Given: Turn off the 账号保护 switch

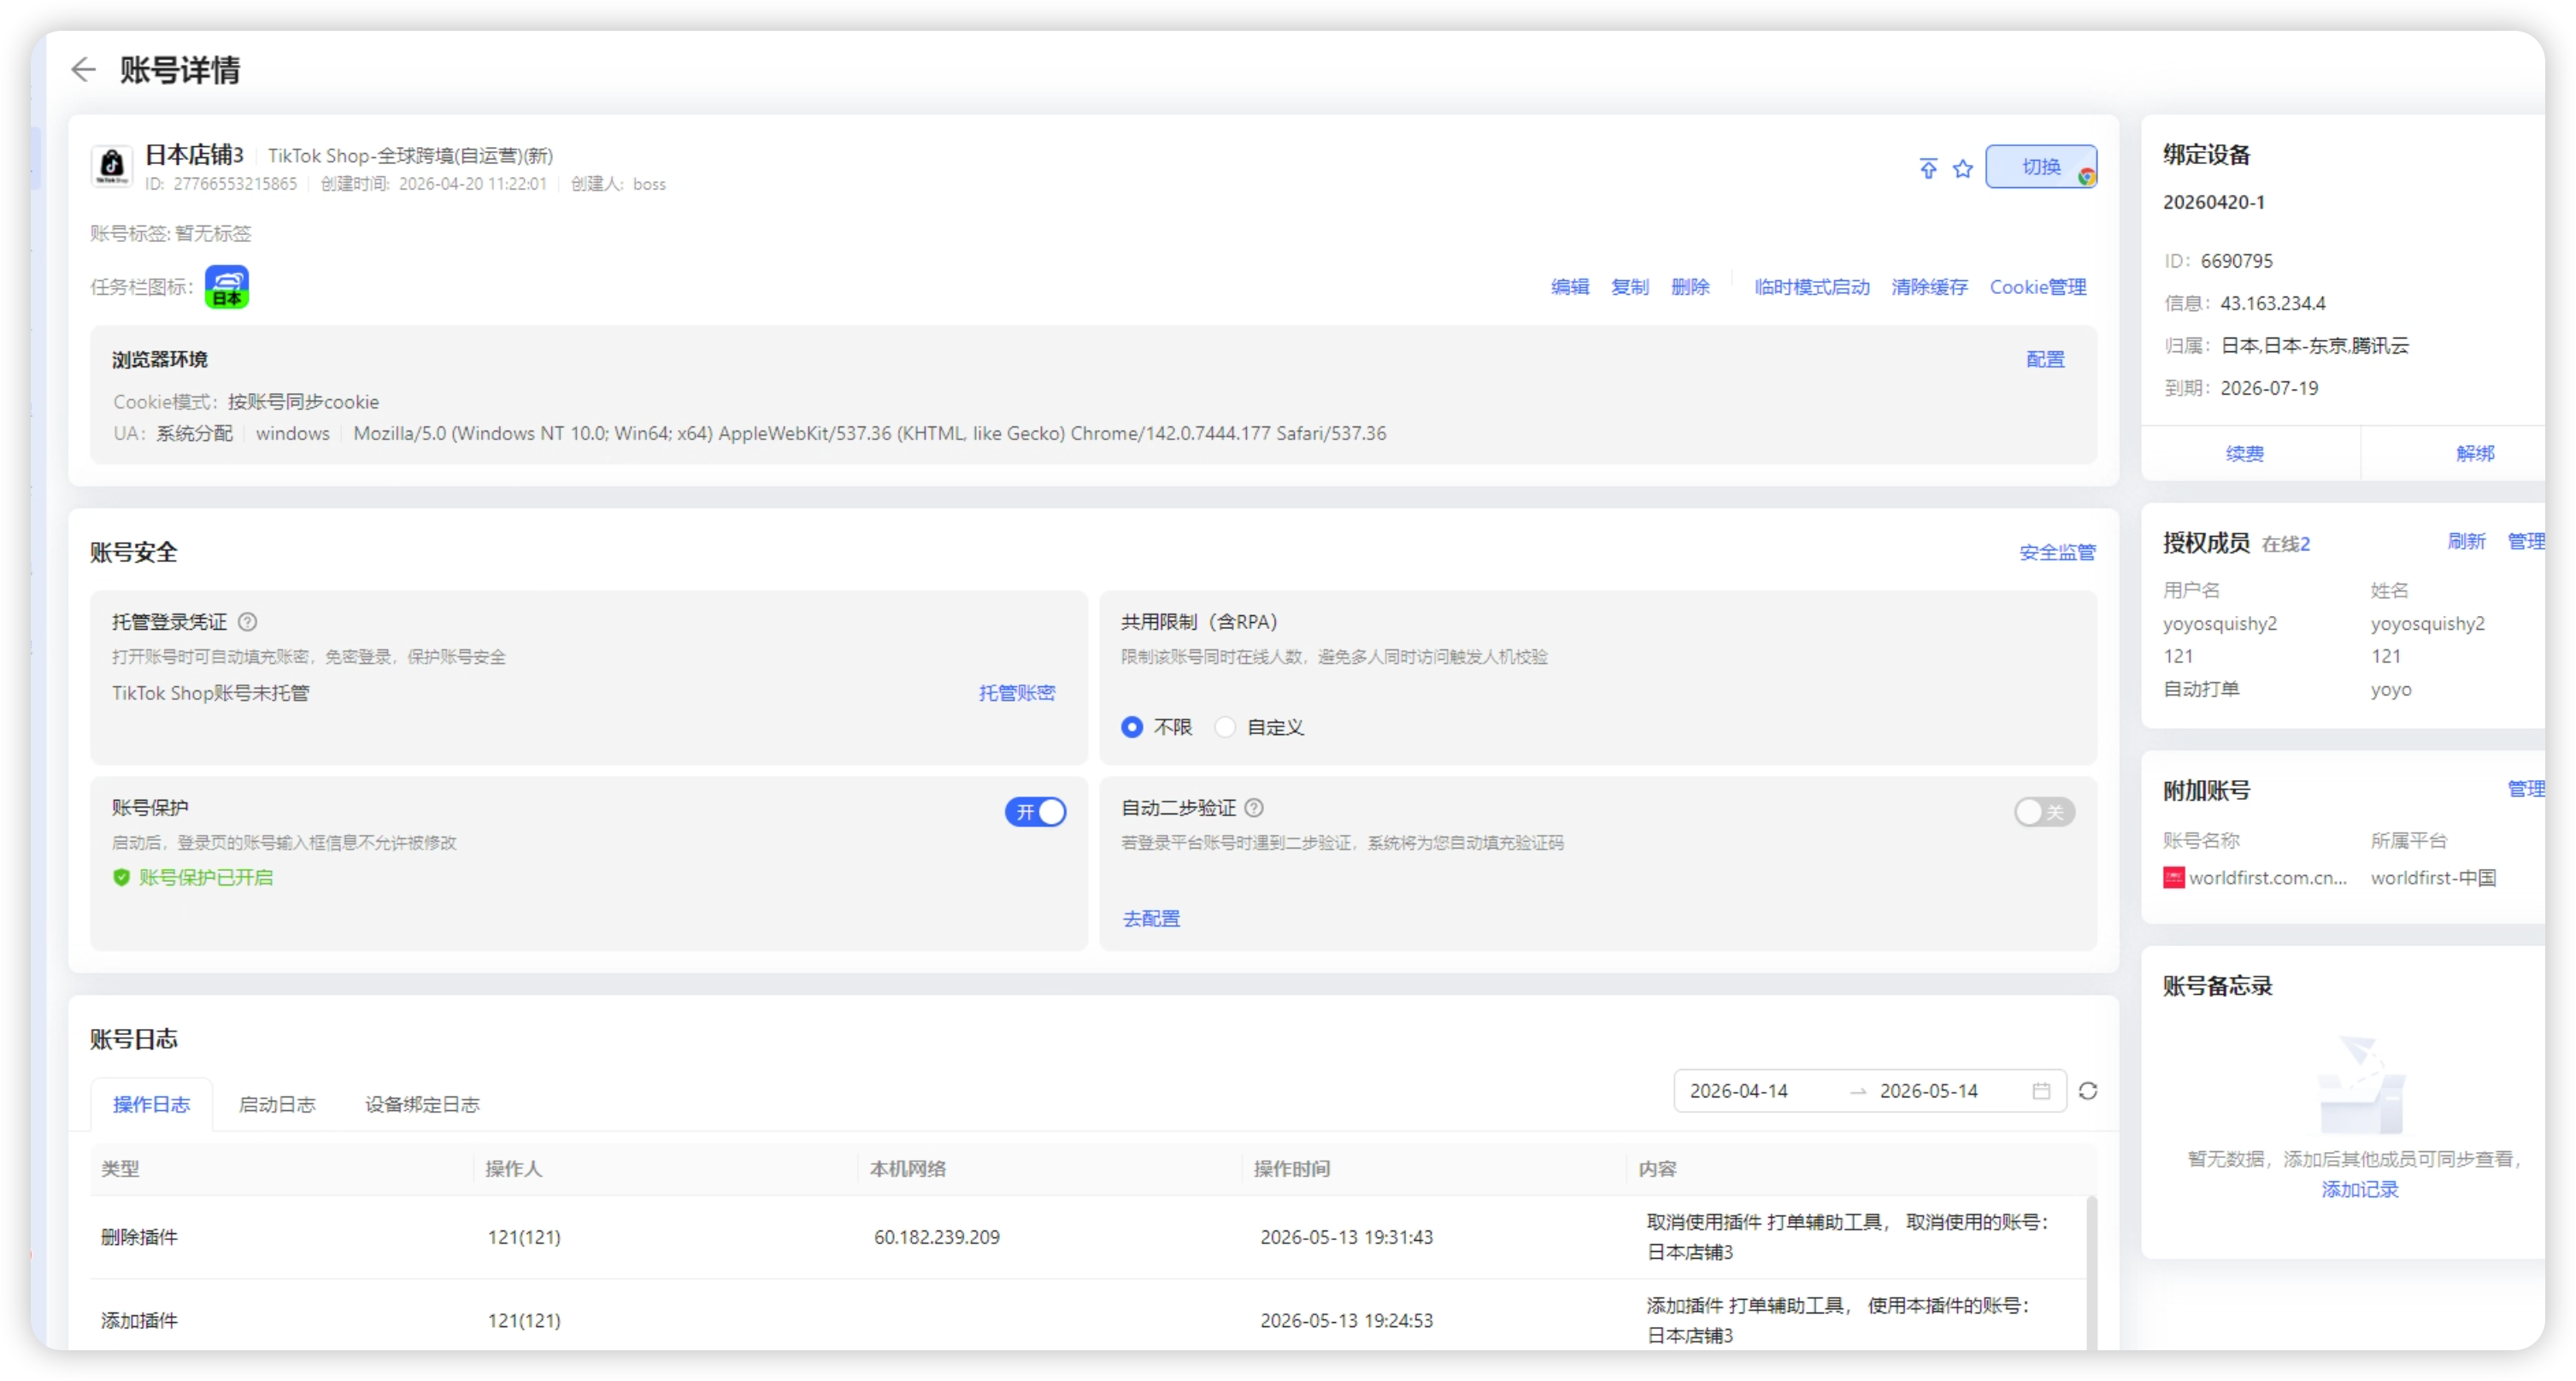Looking at the screenshot, I should [1035, 812].
